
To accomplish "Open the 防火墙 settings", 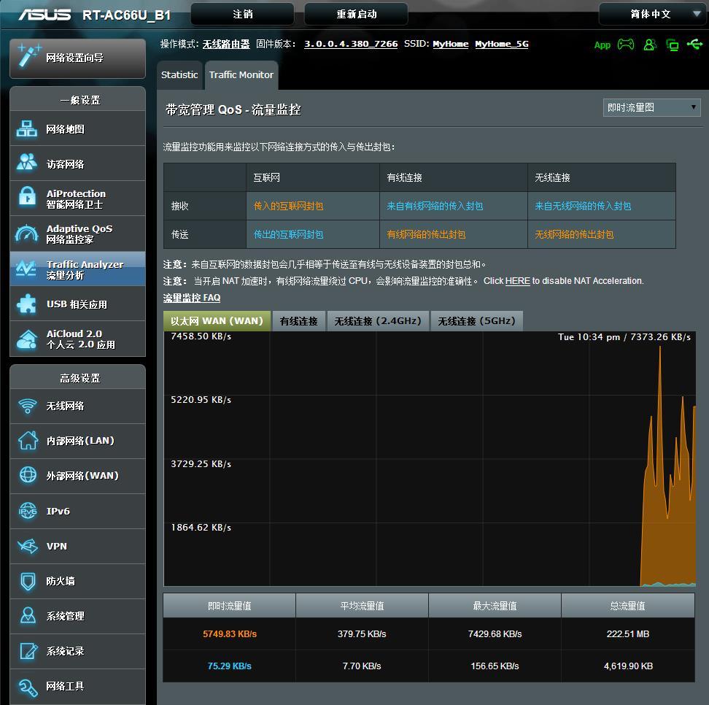I will tap(77, 582).
